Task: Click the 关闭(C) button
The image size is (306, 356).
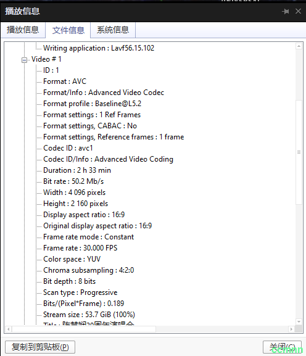Action: coord(282,347)
